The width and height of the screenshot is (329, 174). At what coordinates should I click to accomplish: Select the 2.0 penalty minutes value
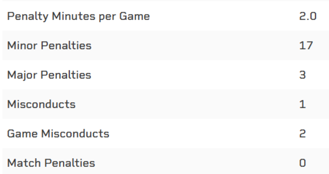point(308,16)
